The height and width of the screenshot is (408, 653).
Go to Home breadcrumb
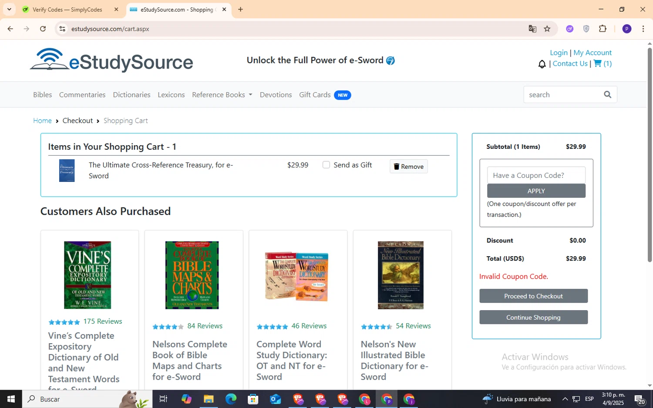coord(42,120)
